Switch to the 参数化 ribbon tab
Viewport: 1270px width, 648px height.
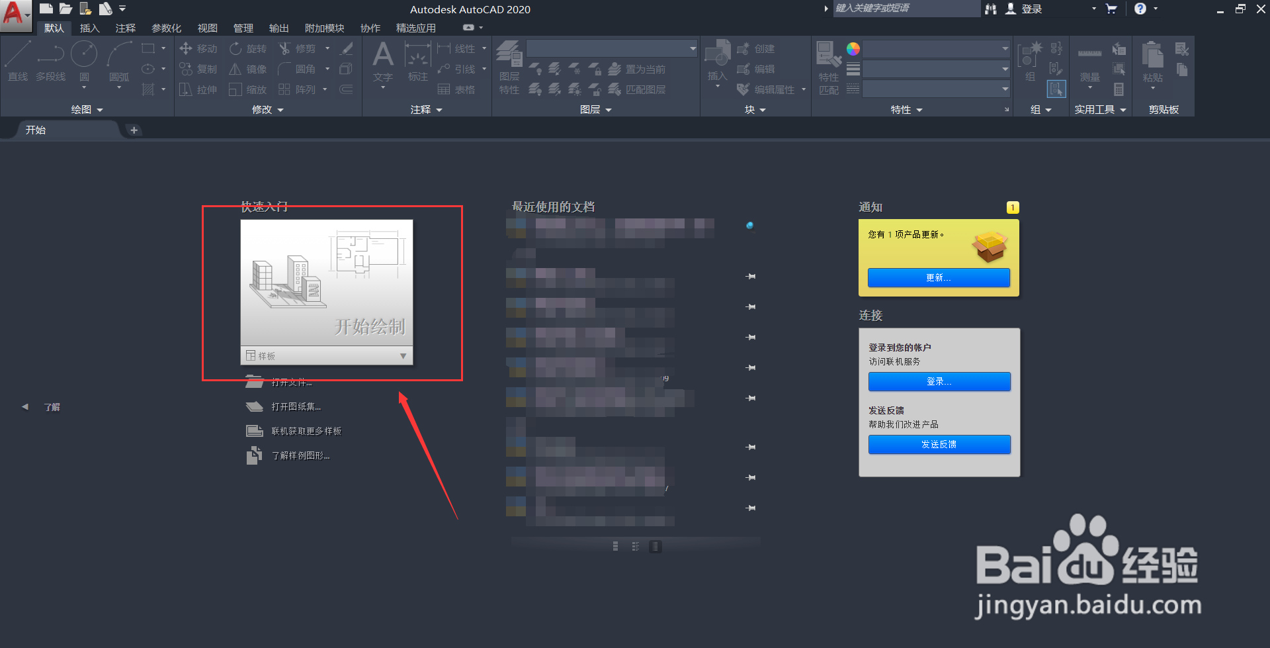tap(166, 28)
